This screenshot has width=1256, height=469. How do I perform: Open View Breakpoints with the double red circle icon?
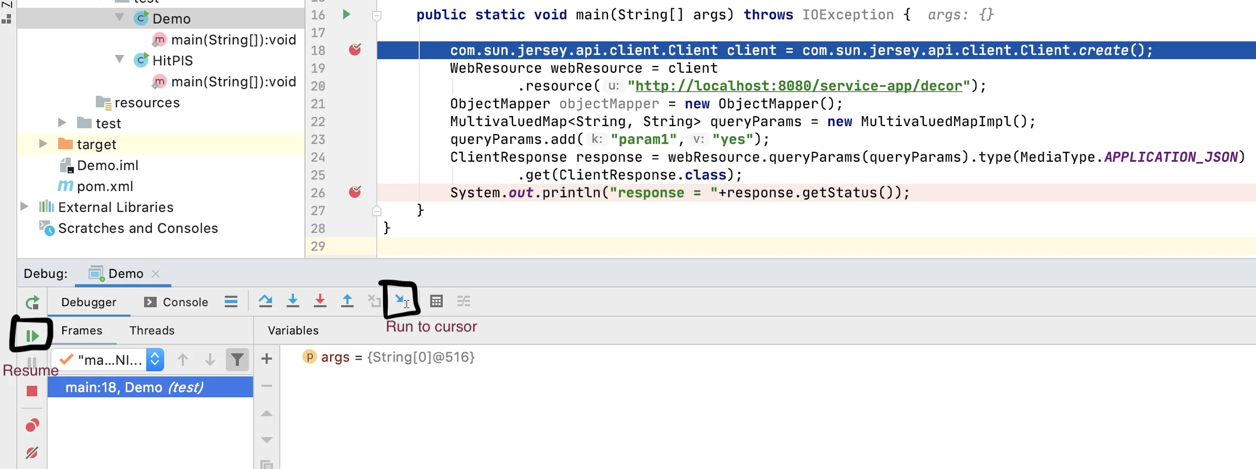pos(32,425)
